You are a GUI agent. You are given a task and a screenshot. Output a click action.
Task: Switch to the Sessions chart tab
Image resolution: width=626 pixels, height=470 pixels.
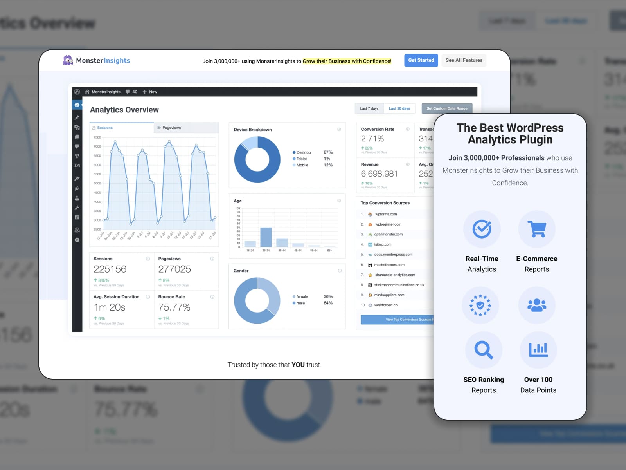(122, 128)
